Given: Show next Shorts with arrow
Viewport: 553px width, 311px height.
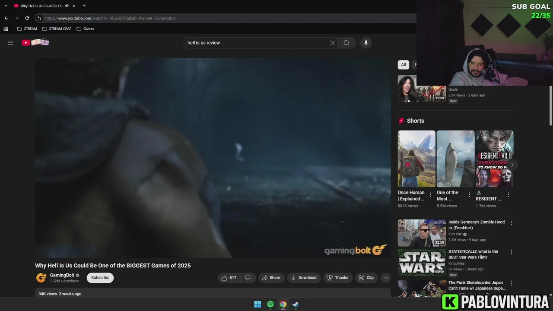Looking at the screenshot, I should click(x=512, y=165).
